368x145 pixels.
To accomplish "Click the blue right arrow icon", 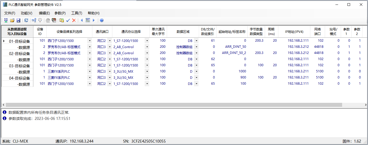I will pyautogui.click(x=94, y=20).
